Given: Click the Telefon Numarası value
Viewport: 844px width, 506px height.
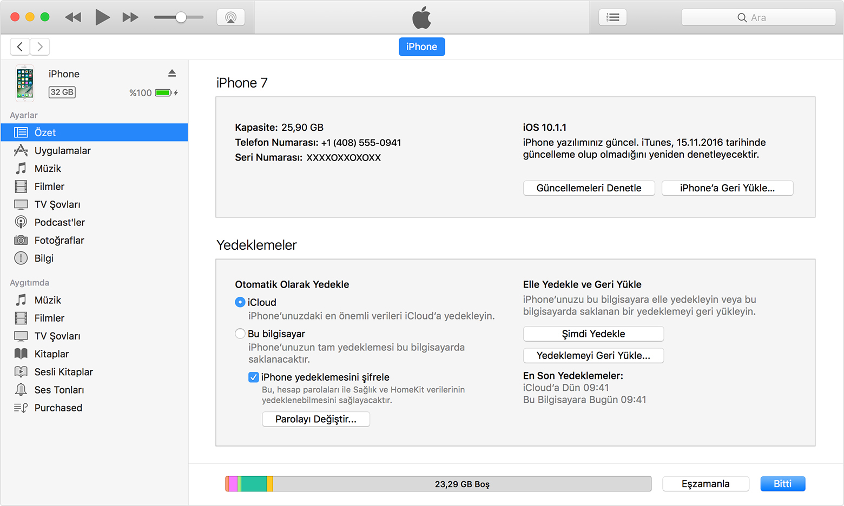Looking at the screenshot, I should click(x=361, y=143).
